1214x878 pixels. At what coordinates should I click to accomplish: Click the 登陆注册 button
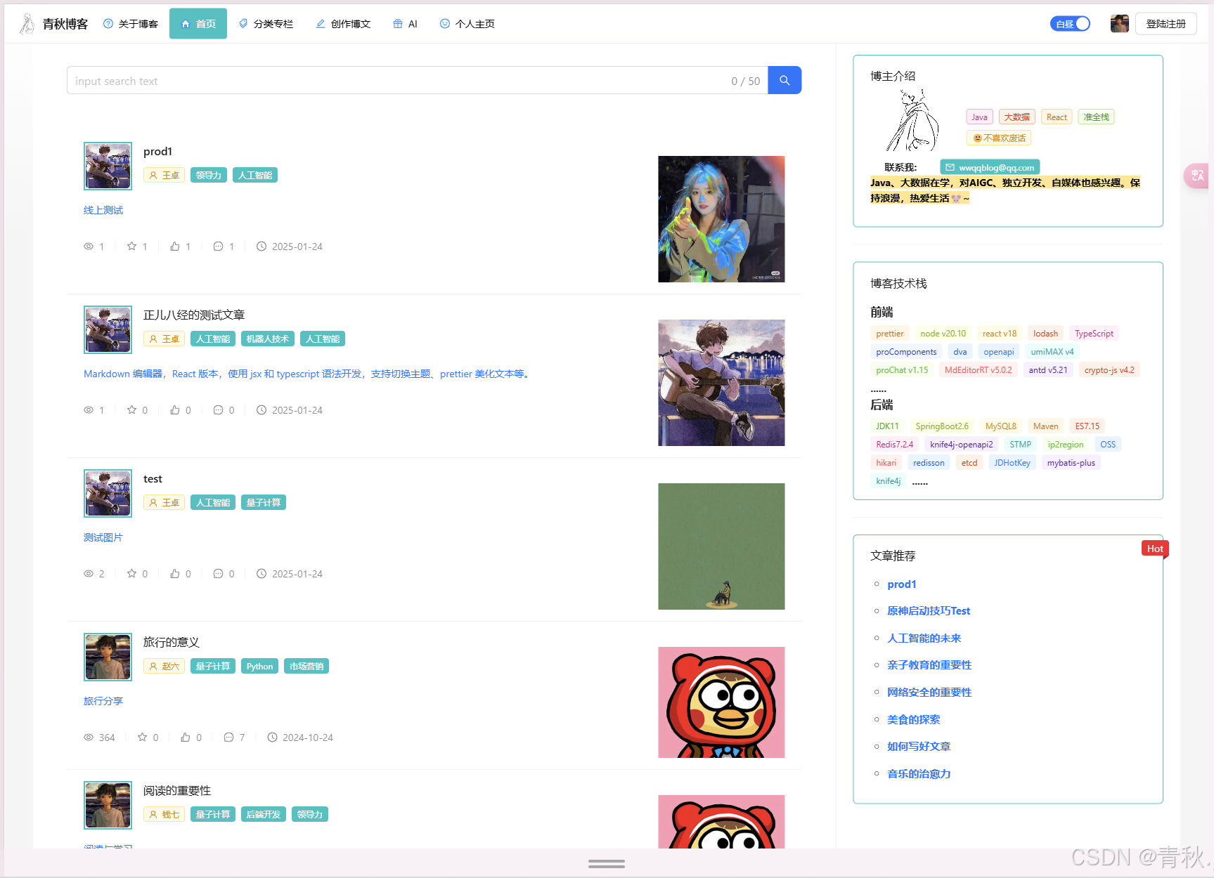pyautogui.click(x=1165, y=24)
